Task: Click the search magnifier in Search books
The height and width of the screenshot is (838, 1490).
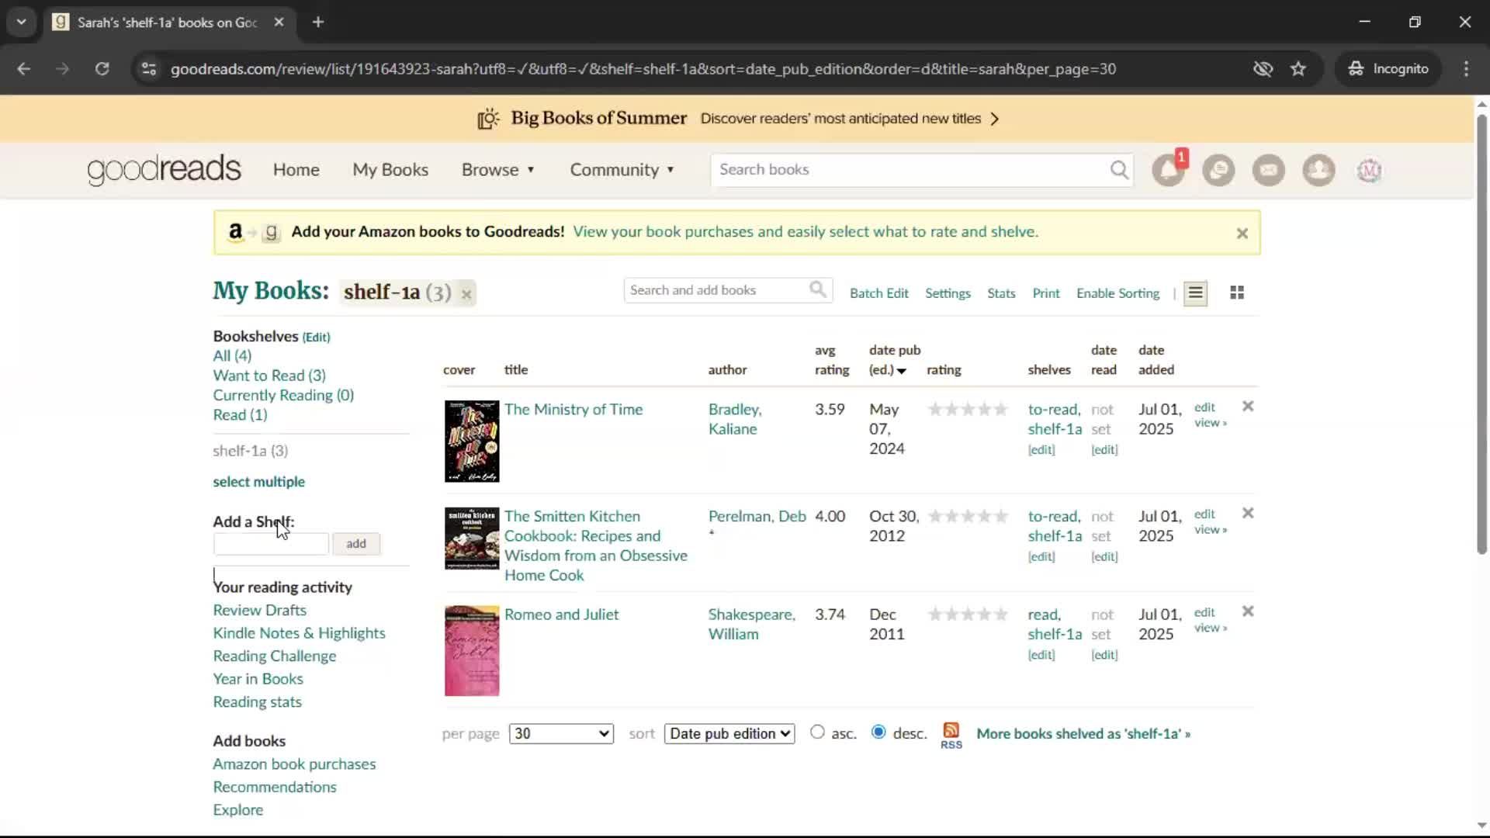Action: pos(1119,170)
